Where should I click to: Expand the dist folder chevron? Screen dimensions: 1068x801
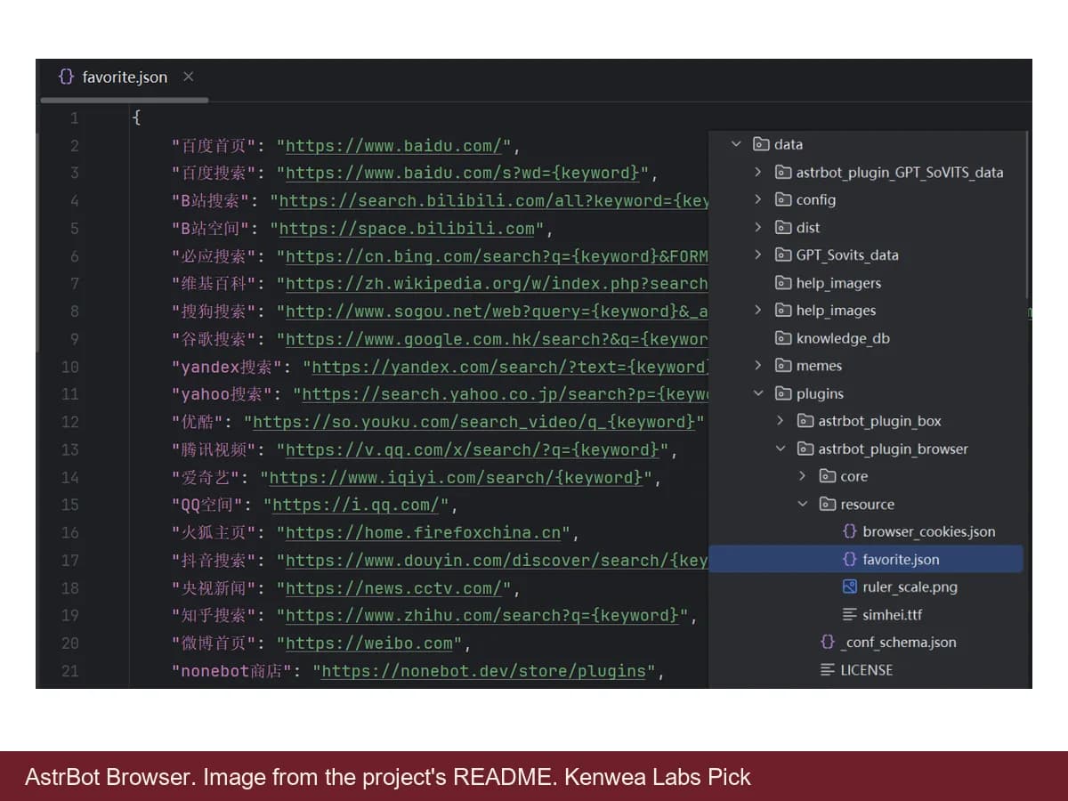point(757,227)
